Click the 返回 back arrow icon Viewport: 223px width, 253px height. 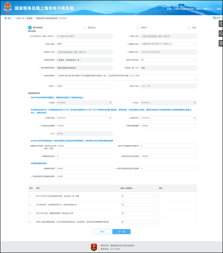pos(215,18)
